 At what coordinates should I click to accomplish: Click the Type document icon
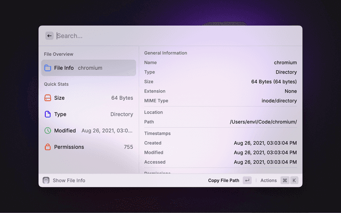pyautogui.click(x=47, y=114)
